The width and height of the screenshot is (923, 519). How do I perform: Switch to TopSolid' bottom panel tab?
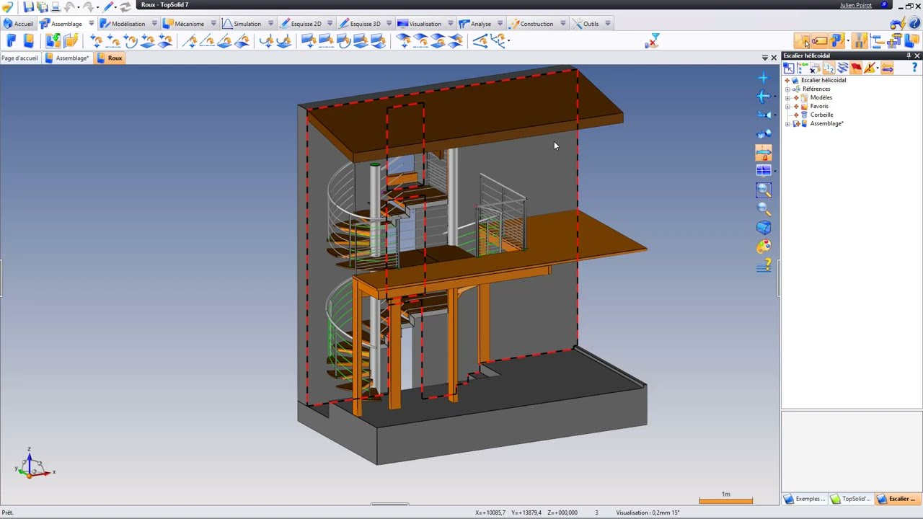pyautogui.click(x=851, y=499)
